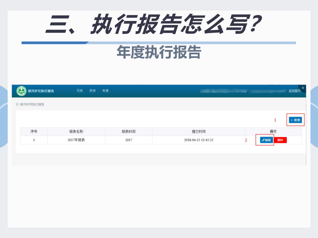Screen dimensions: 318x238
Task: Click the 报表时间 column header
Action: (x=129, y=132)
